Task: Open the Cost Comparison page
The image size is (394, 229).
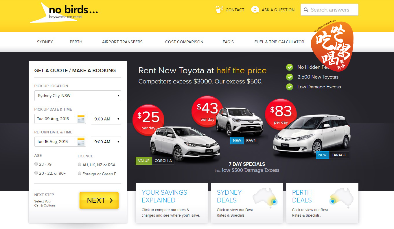Action: point(184,42)
